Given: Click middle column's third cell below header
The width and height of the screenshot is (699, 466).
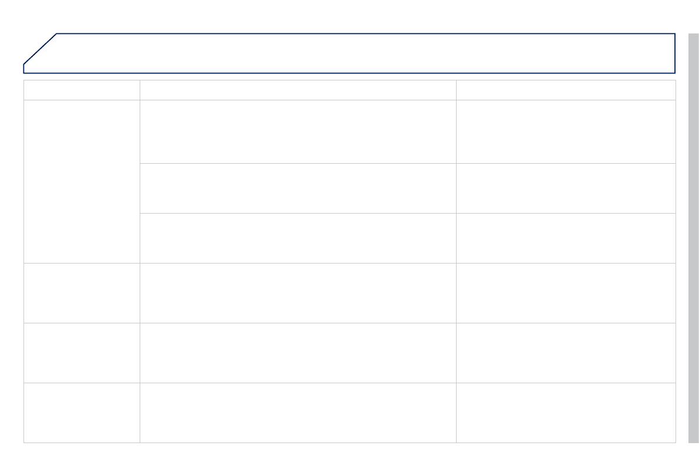Looking at the screenshot, I should pyautogui.click(x=298, y=238).
